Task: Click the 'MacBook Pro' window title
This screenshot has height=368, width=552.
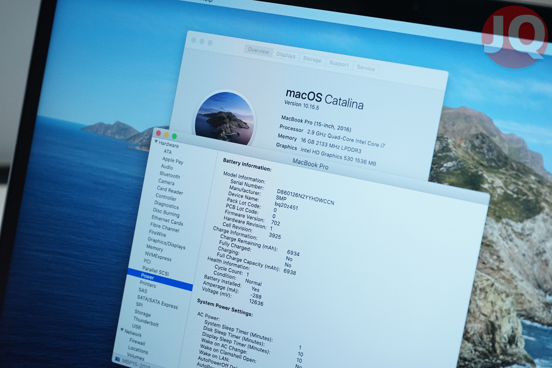Action: 310,164
